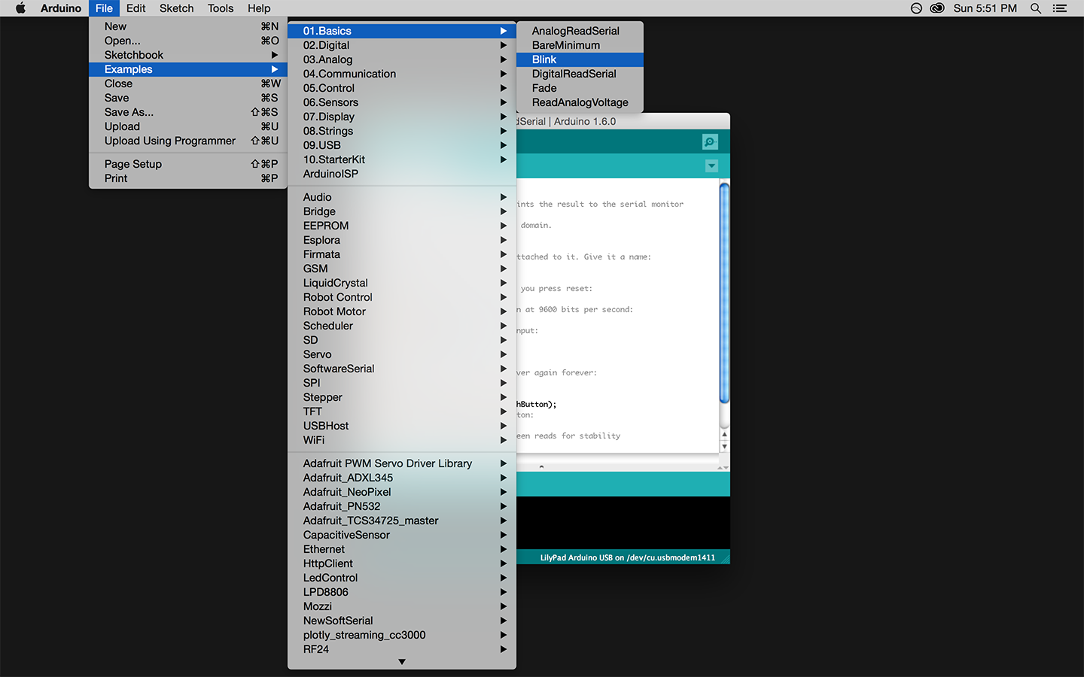Click the Creative Cloud menu bar icon
1084x677 pixels.
pos(937,8)
